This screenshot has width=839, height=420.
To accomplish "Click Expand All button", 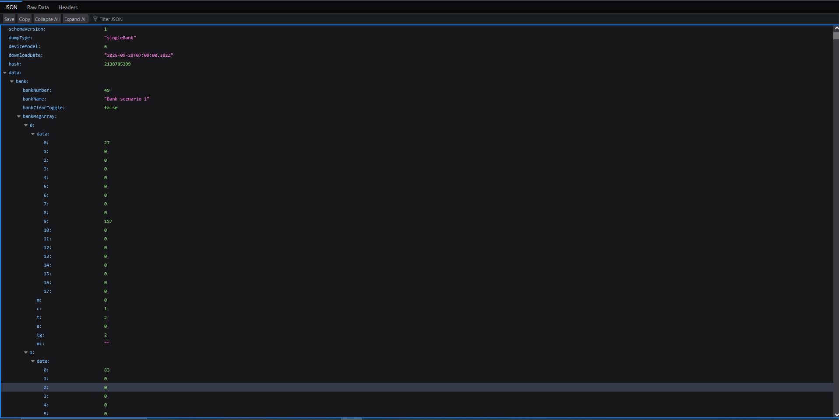I will [x=75, y=19].
